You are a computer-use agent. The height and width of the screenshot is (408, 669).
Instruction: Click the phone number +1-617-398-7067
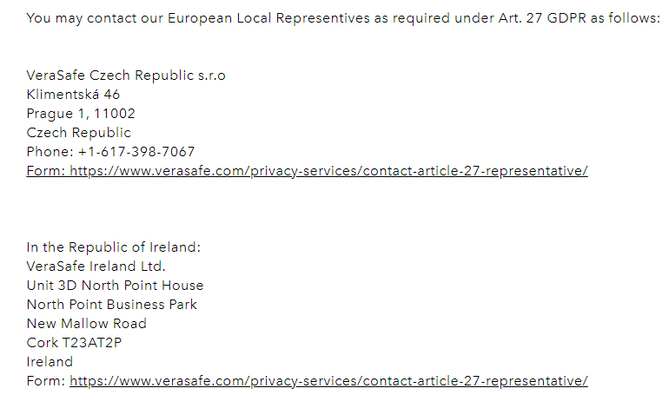click(136, 152)
